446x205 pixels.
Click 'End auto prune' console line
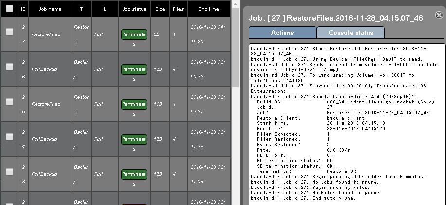coord(303,198)
